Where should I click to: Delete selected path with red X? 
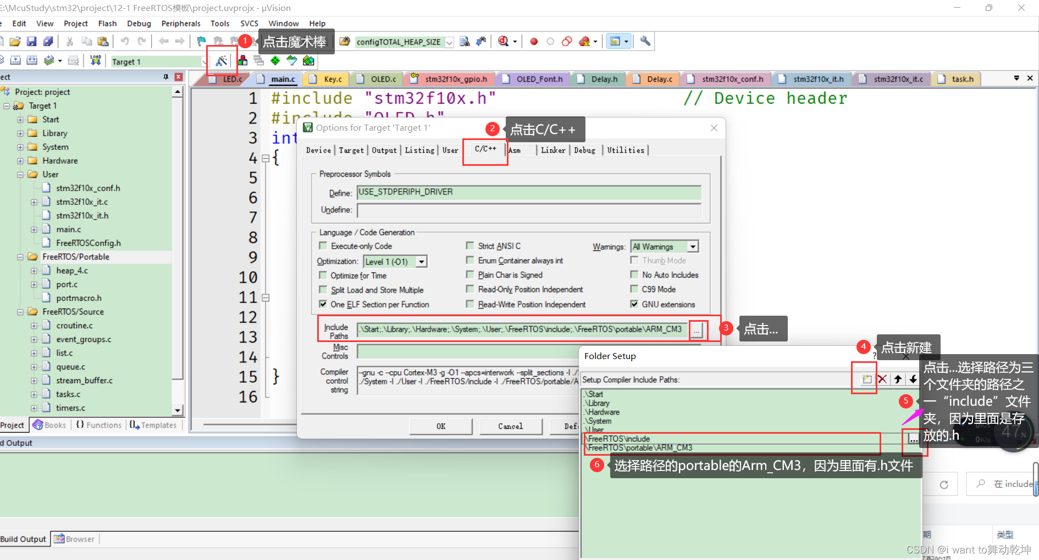tap(882, 379)
